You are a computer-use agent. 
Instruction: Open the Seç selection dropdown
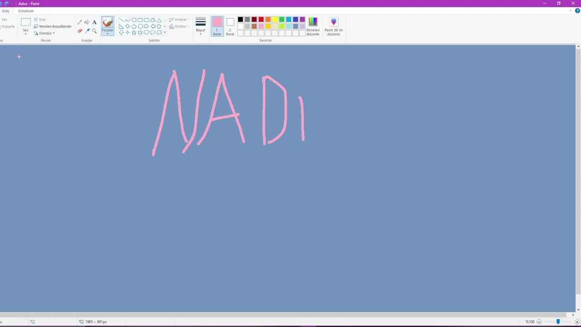26,31
